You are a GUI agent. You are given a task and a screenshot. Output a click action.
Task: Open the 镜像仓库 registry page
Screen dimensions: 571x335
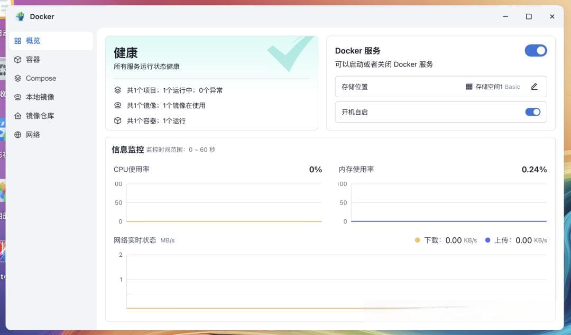pyautogui.click(x=51, y=116)
